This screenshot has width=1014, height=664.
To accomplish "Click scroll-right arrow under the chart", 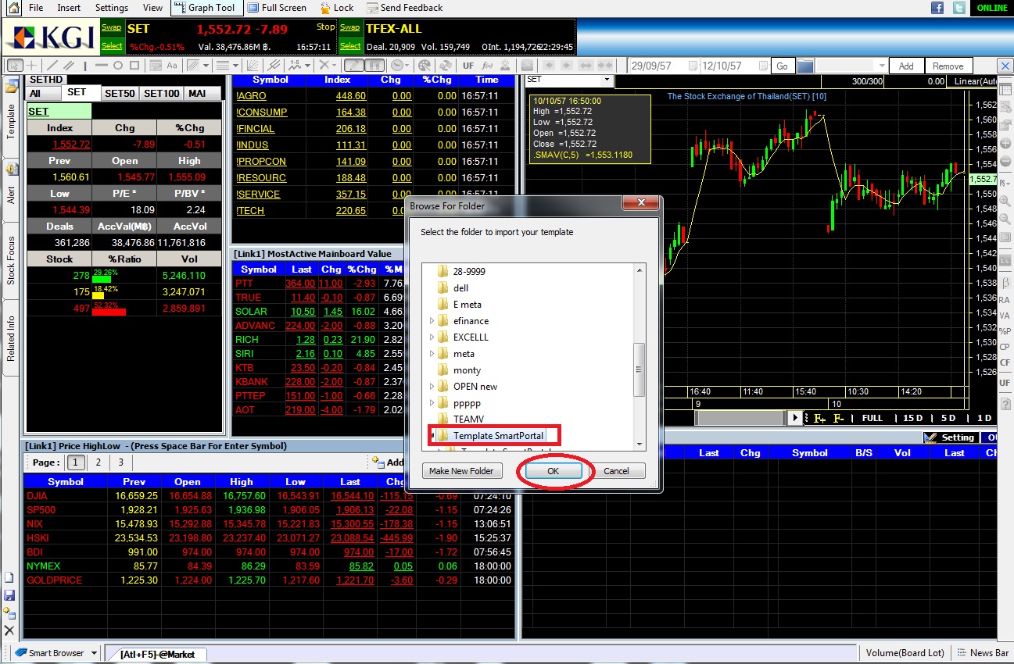I will click(796, 418).
